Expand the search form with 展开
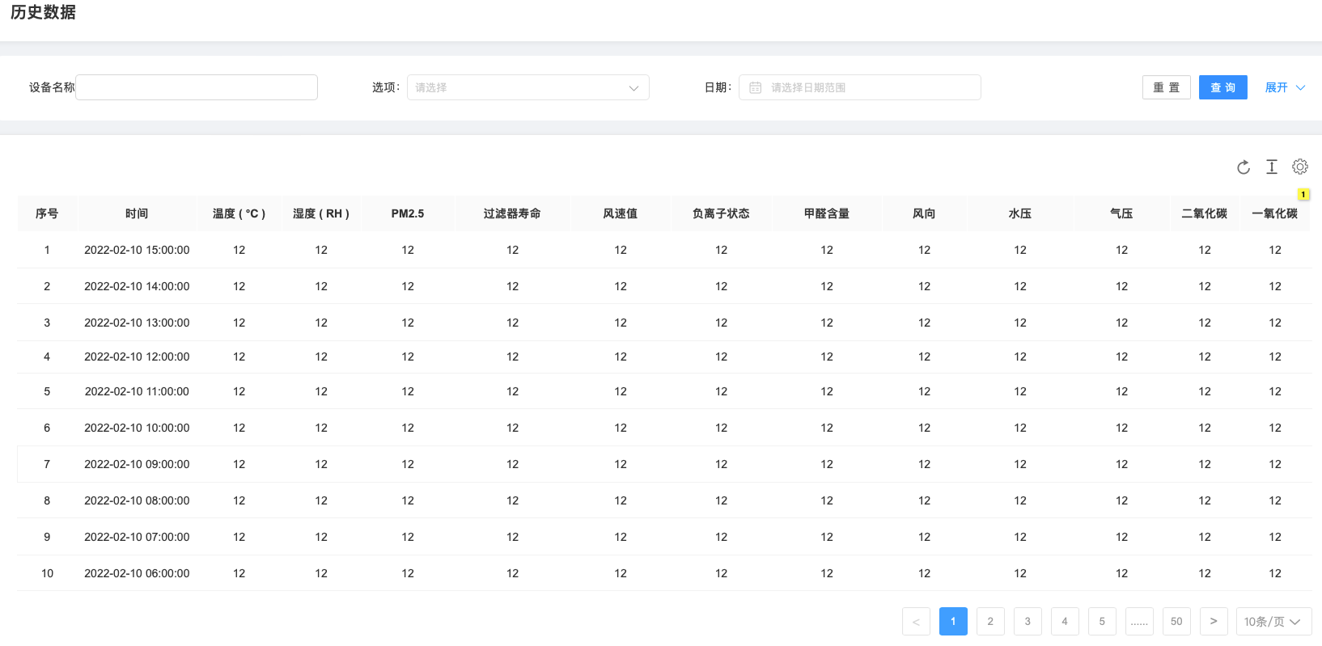The width and height of the screenshot is (1322, 646). [x=1285, y=87]
